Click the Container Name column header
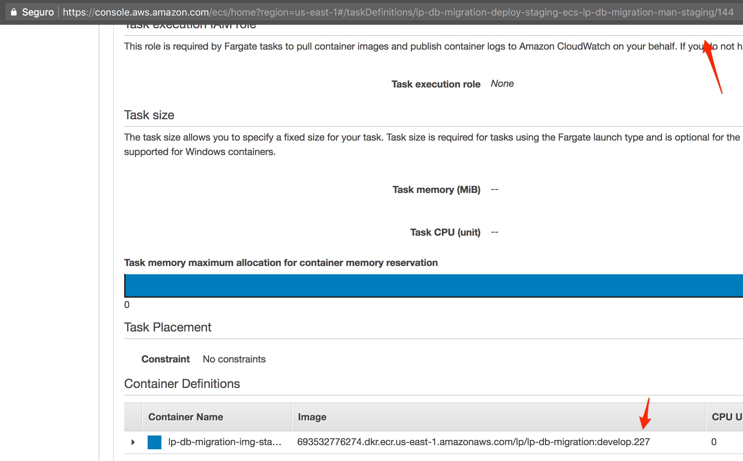 click(x=186, y=417)
